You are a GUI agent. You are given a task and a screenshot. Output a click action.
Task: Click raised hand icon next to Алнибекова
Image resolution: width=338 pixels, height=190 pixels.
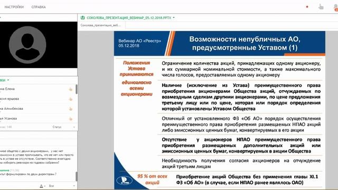click(x=70, y=109)
